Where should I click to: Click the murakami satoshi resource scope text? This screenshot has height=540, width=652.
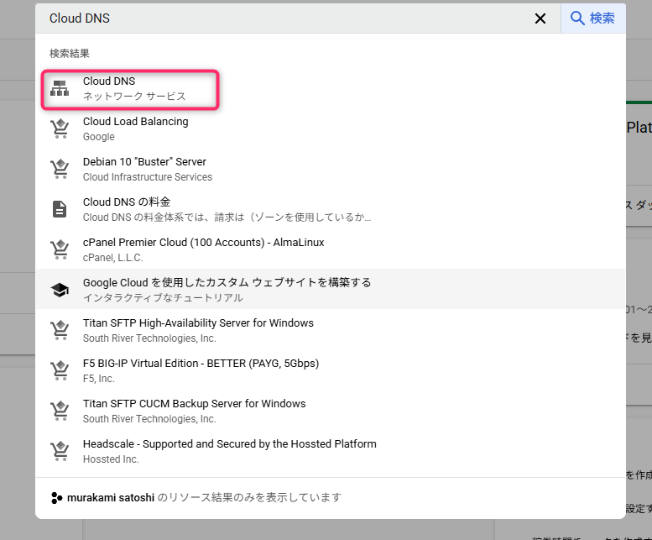(204, 497)
